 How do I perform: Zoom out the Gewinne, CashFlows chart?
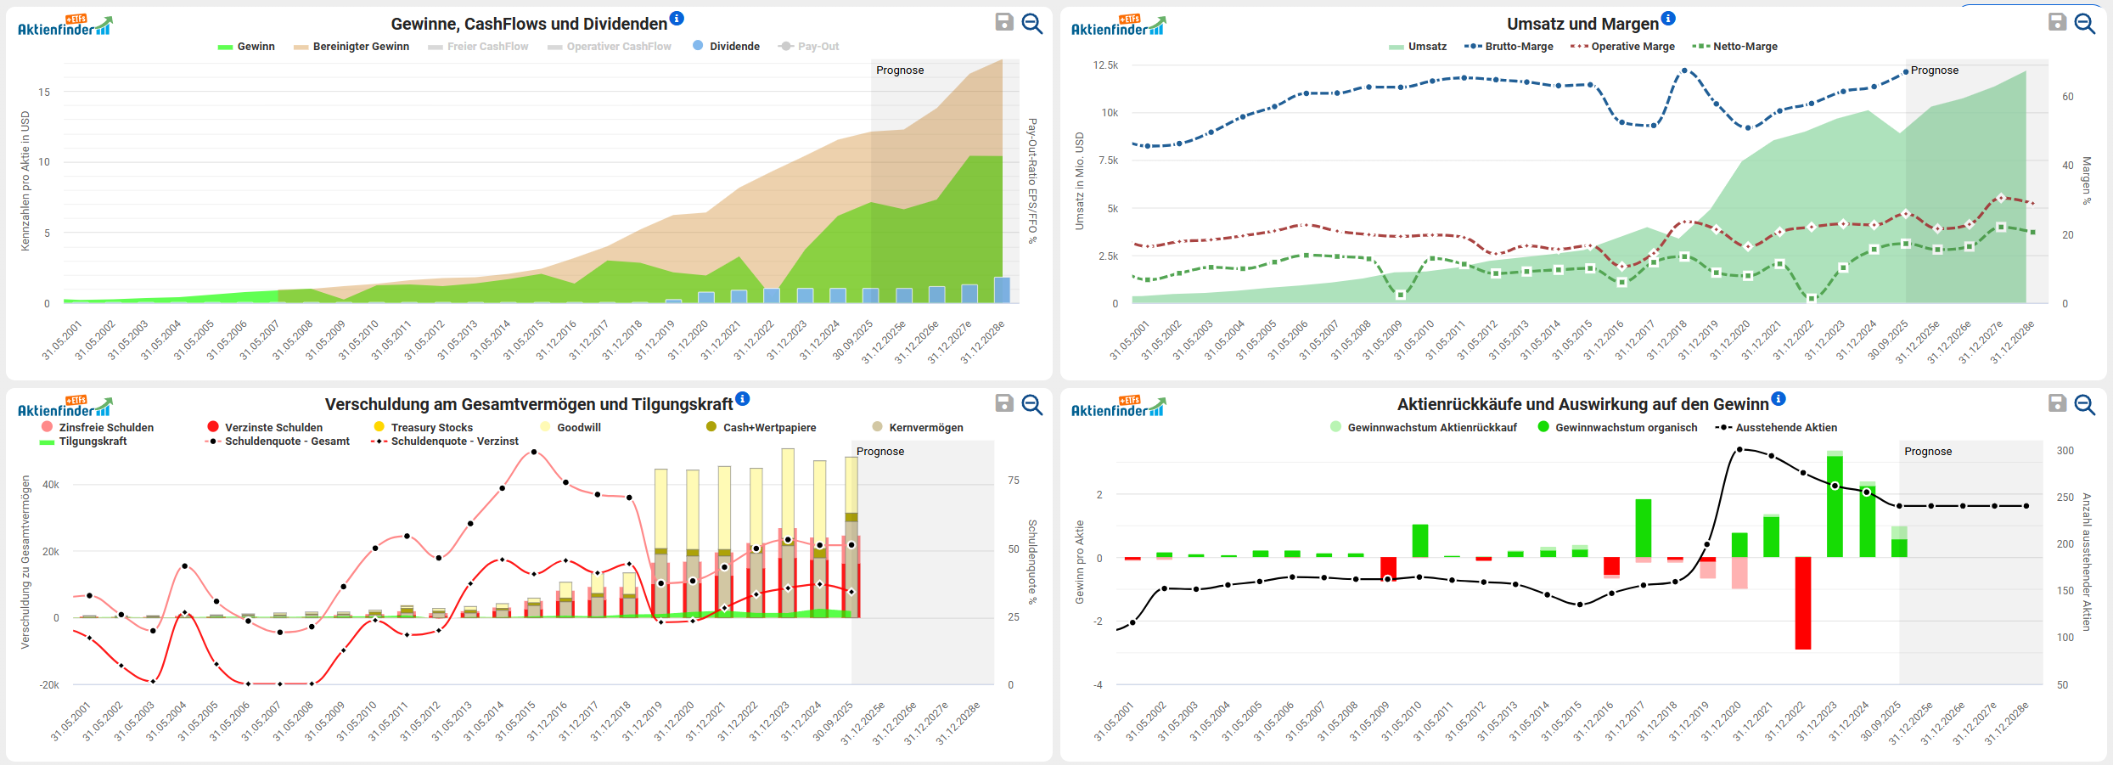1031,23
